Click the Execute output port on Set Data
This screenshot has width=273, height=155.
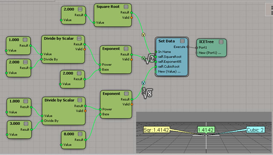(188, 47)
